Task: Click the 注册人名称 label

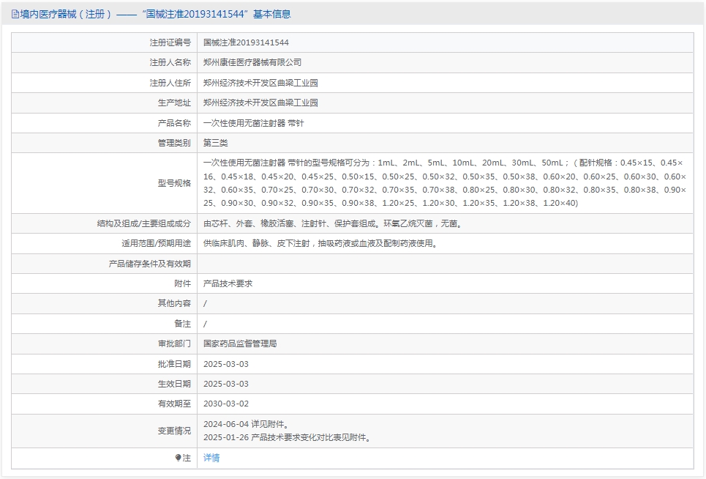Action: tap(170, 63)
